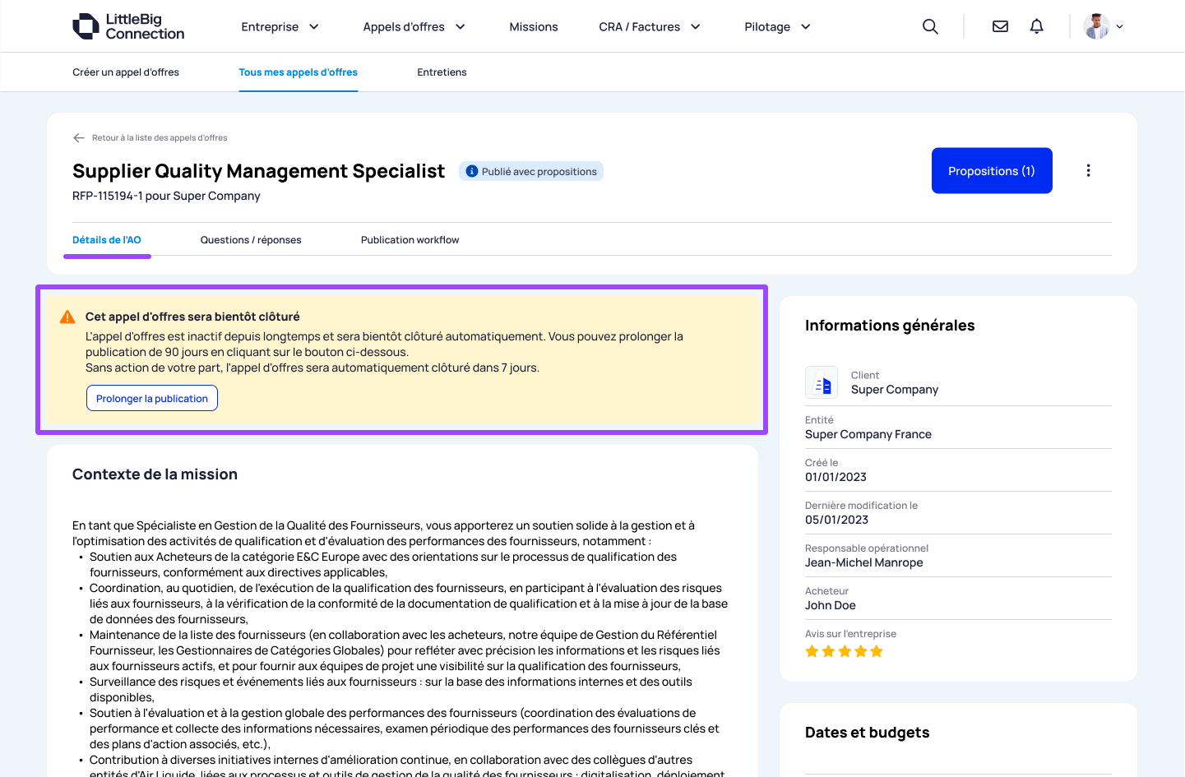
Task: Switch to Publication workflow tab
Action: tap(410, 240)
